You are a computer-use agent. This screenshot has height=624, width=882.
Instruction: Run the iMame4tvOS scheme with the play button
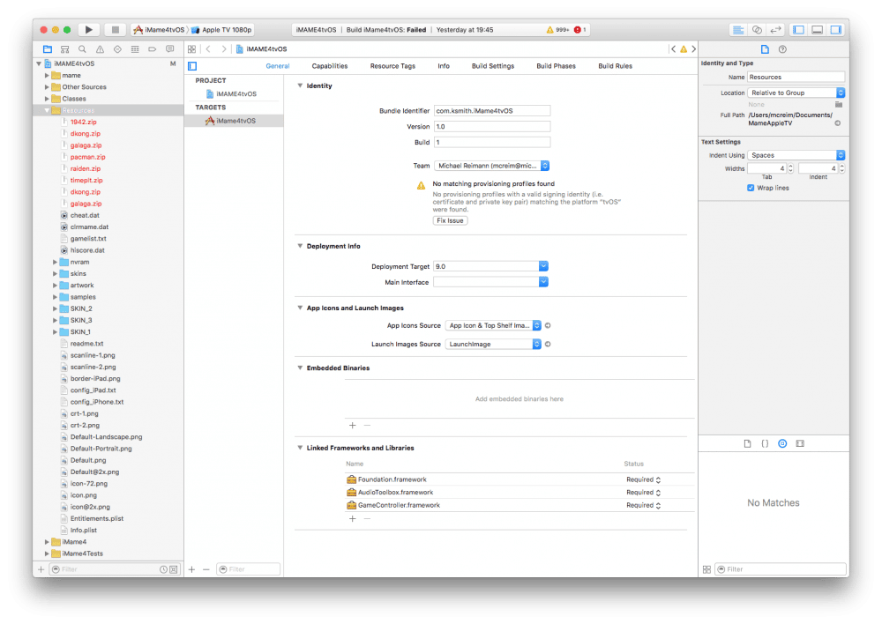click(88, 29)
